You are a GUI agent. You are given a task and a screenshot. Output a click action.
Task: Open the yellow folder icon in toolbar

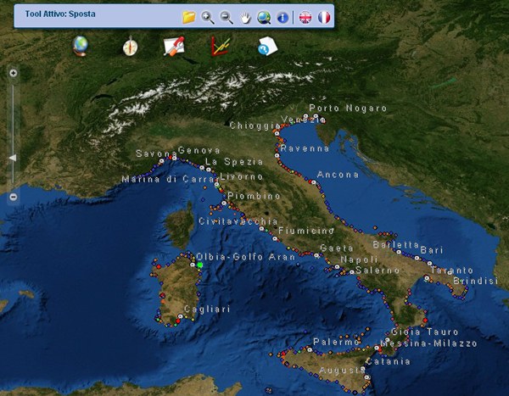pos(188,17)
